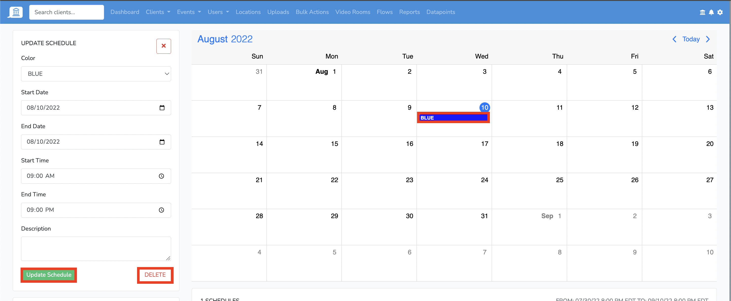Screen dimensions: 731x301
Task: Click the bank institution icon at top right
Action: 702,12
